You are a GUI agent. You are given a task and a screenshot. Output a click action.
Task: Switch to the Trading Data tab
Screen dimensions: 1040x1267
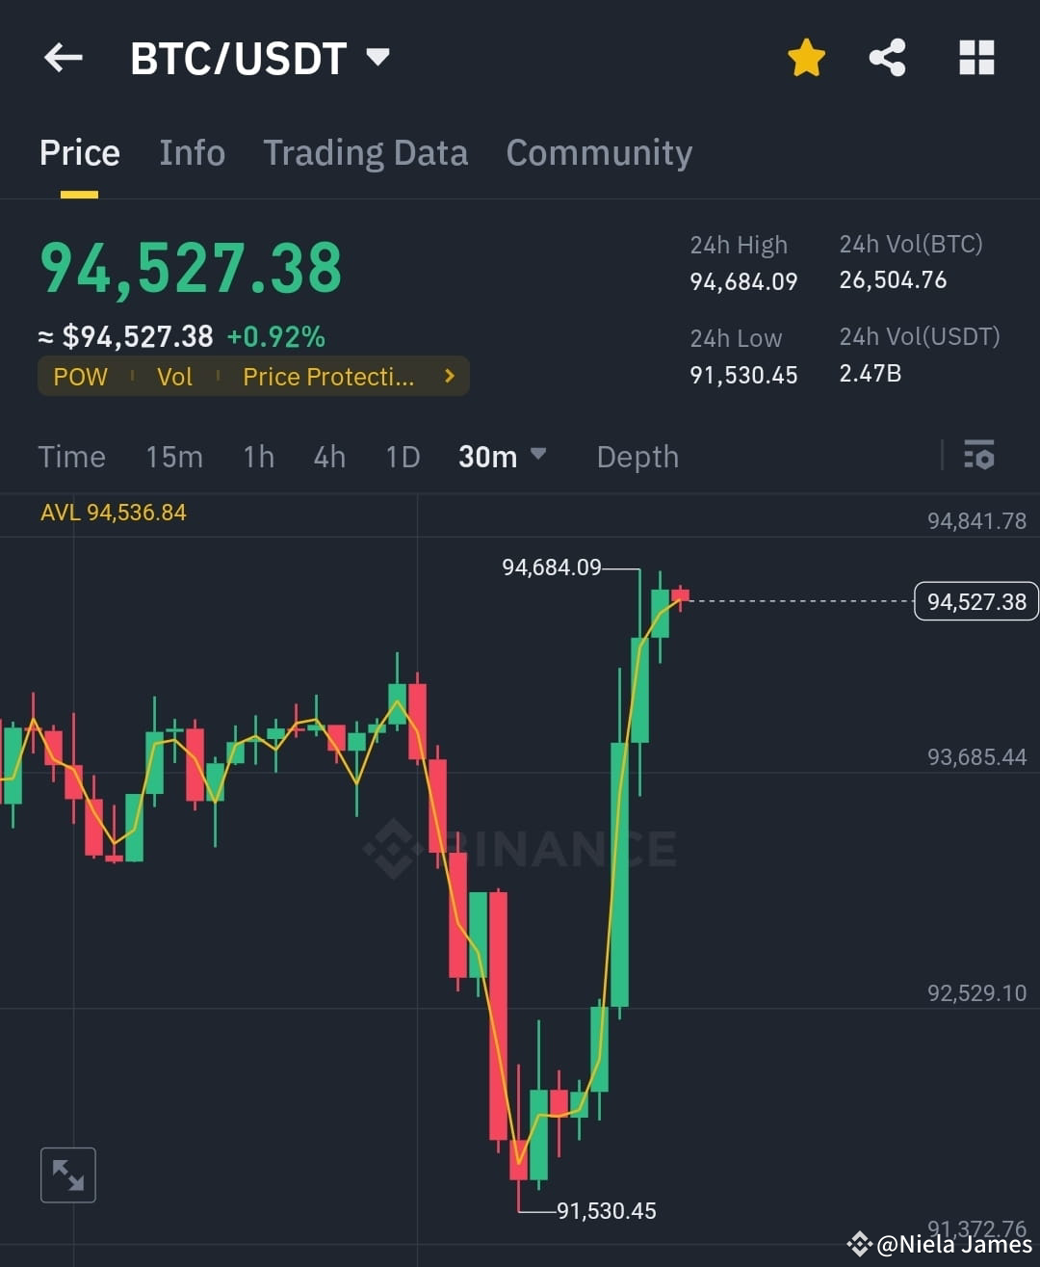pyautogui.click(x=365, y=152)
